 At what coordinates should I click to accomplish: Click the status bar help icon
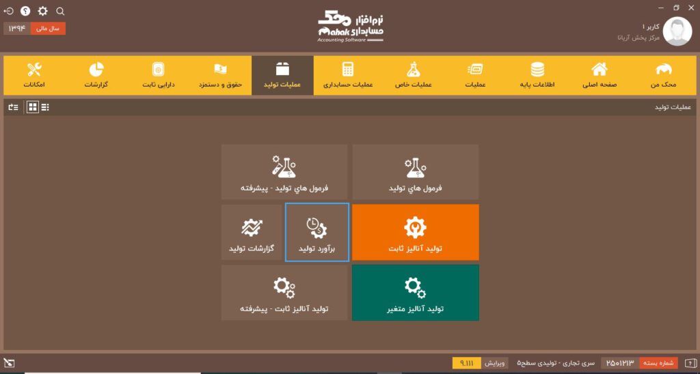[690, 364]
